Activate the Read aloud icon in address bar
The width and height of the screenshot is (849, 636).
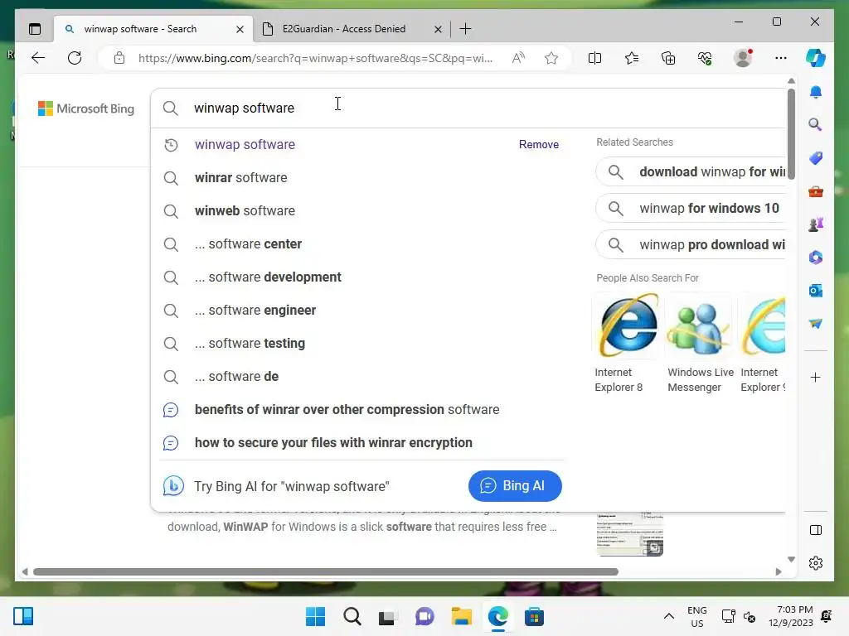click(518, 58)
